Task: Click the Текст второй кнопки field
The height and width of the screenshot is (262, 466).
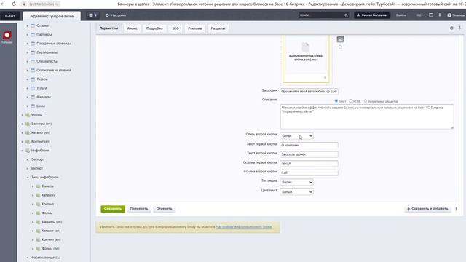Action: point(309,154)
